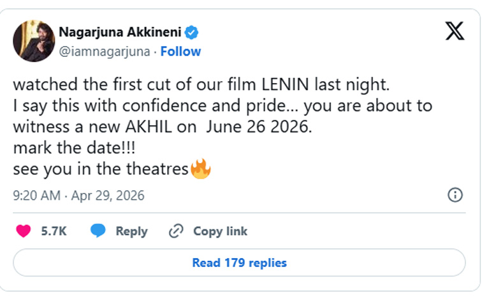This screenshot has width=482, height=297.
Task: Click "see you in the theatres" text
Action: 101,170
